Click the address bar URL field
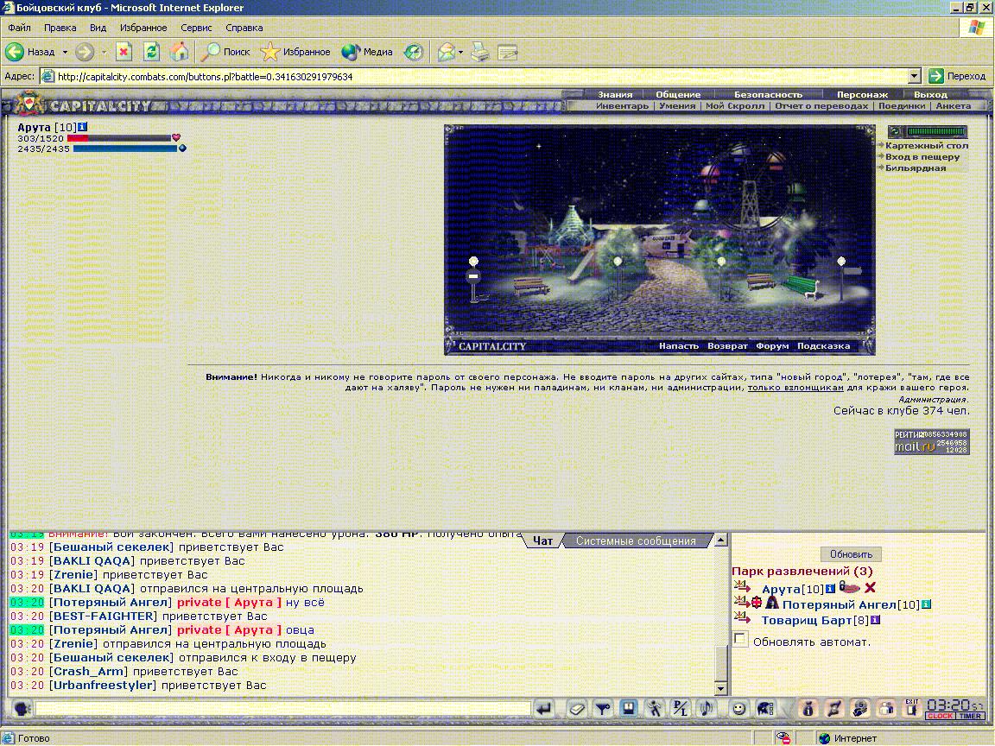Image resolution: width=995 pixels, height=746 pixels. point(481,76)
